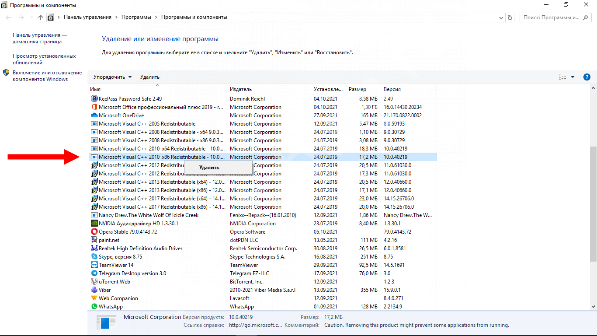
Task: Click the Удалить toolbar button
Action: 150,77
